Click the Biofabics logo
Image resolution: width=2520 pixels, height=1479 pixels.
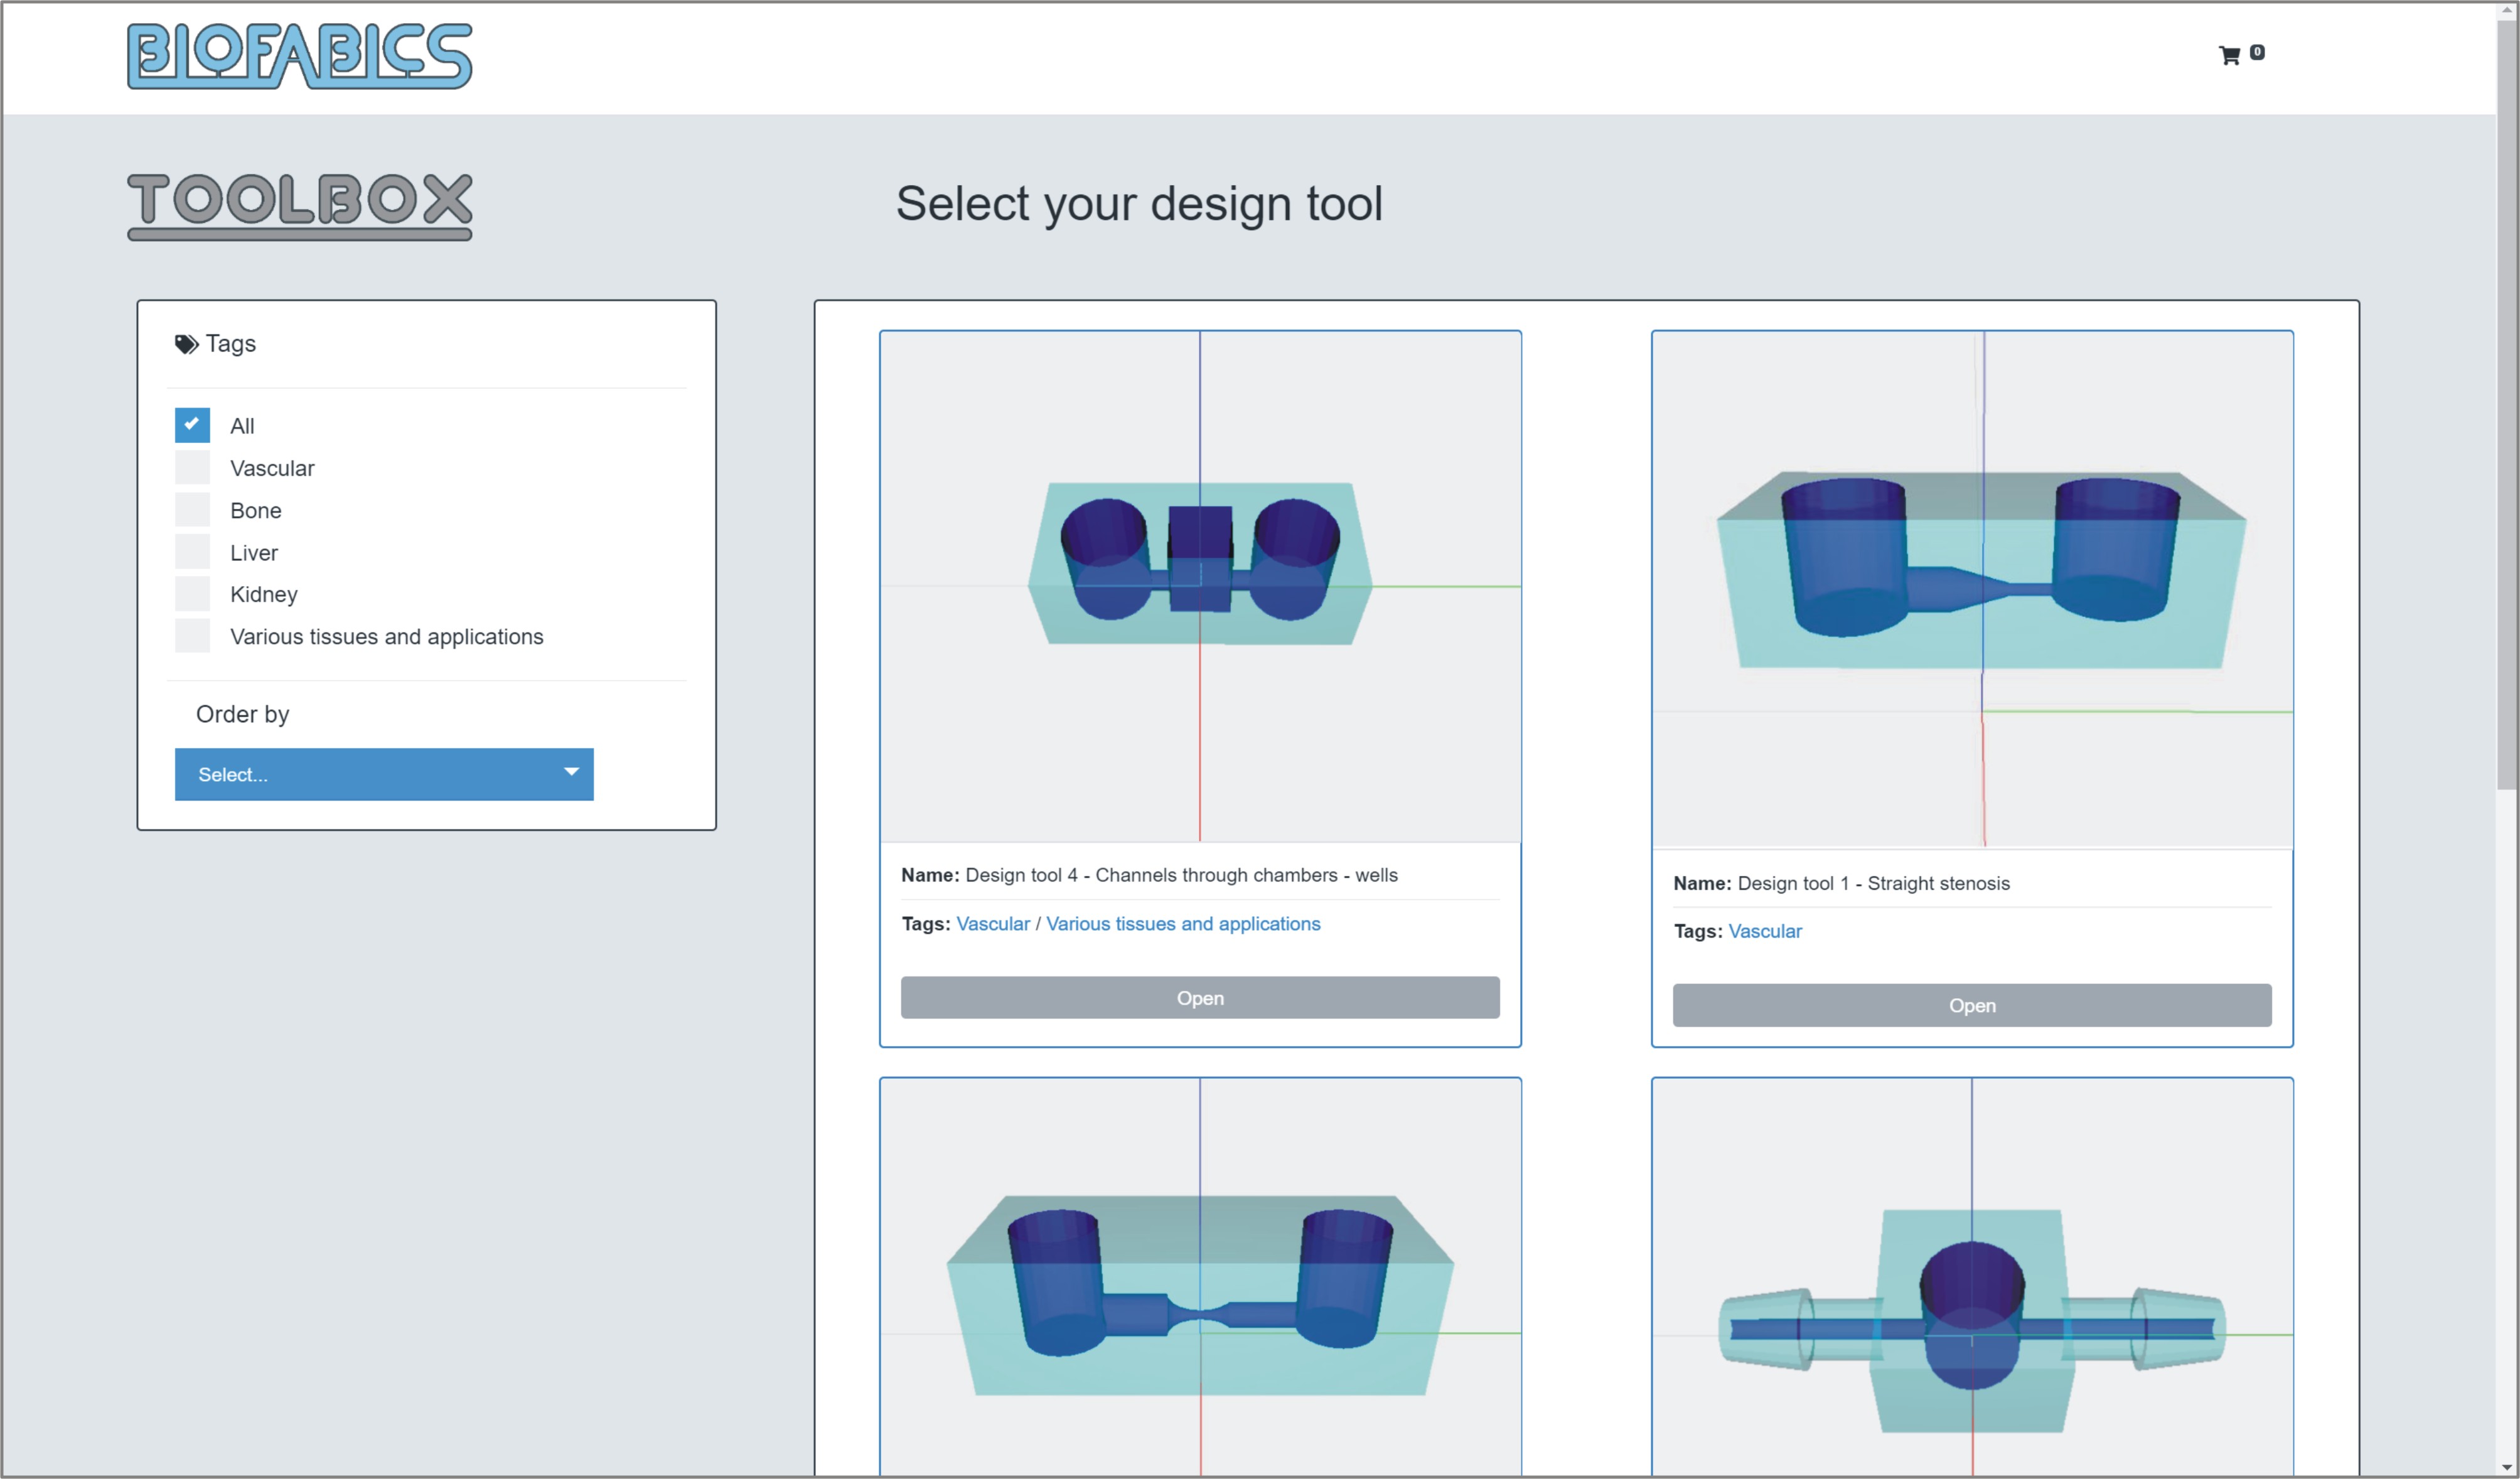click(299, 56)
